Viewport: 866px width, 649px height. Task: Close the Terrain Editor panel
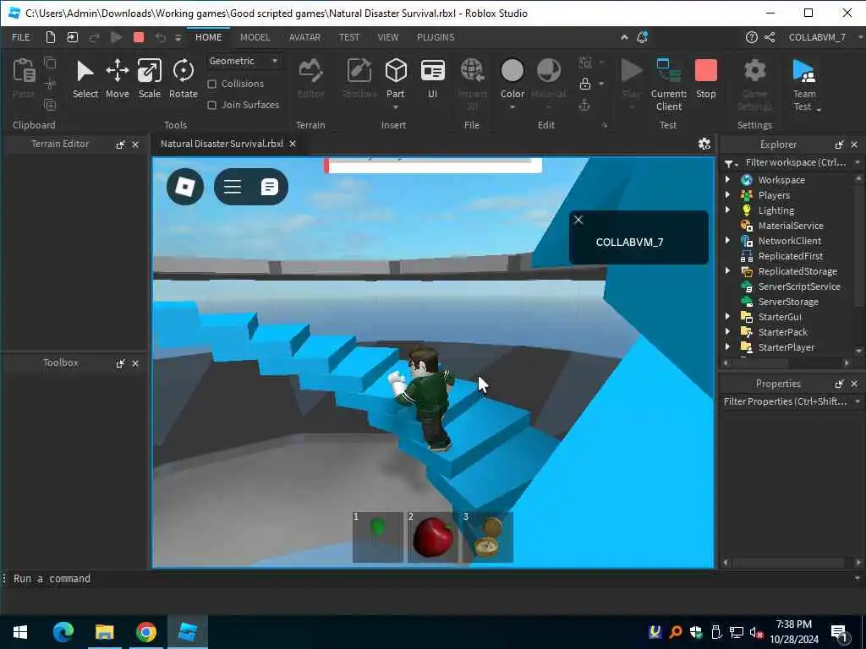[x=135, y=145]
